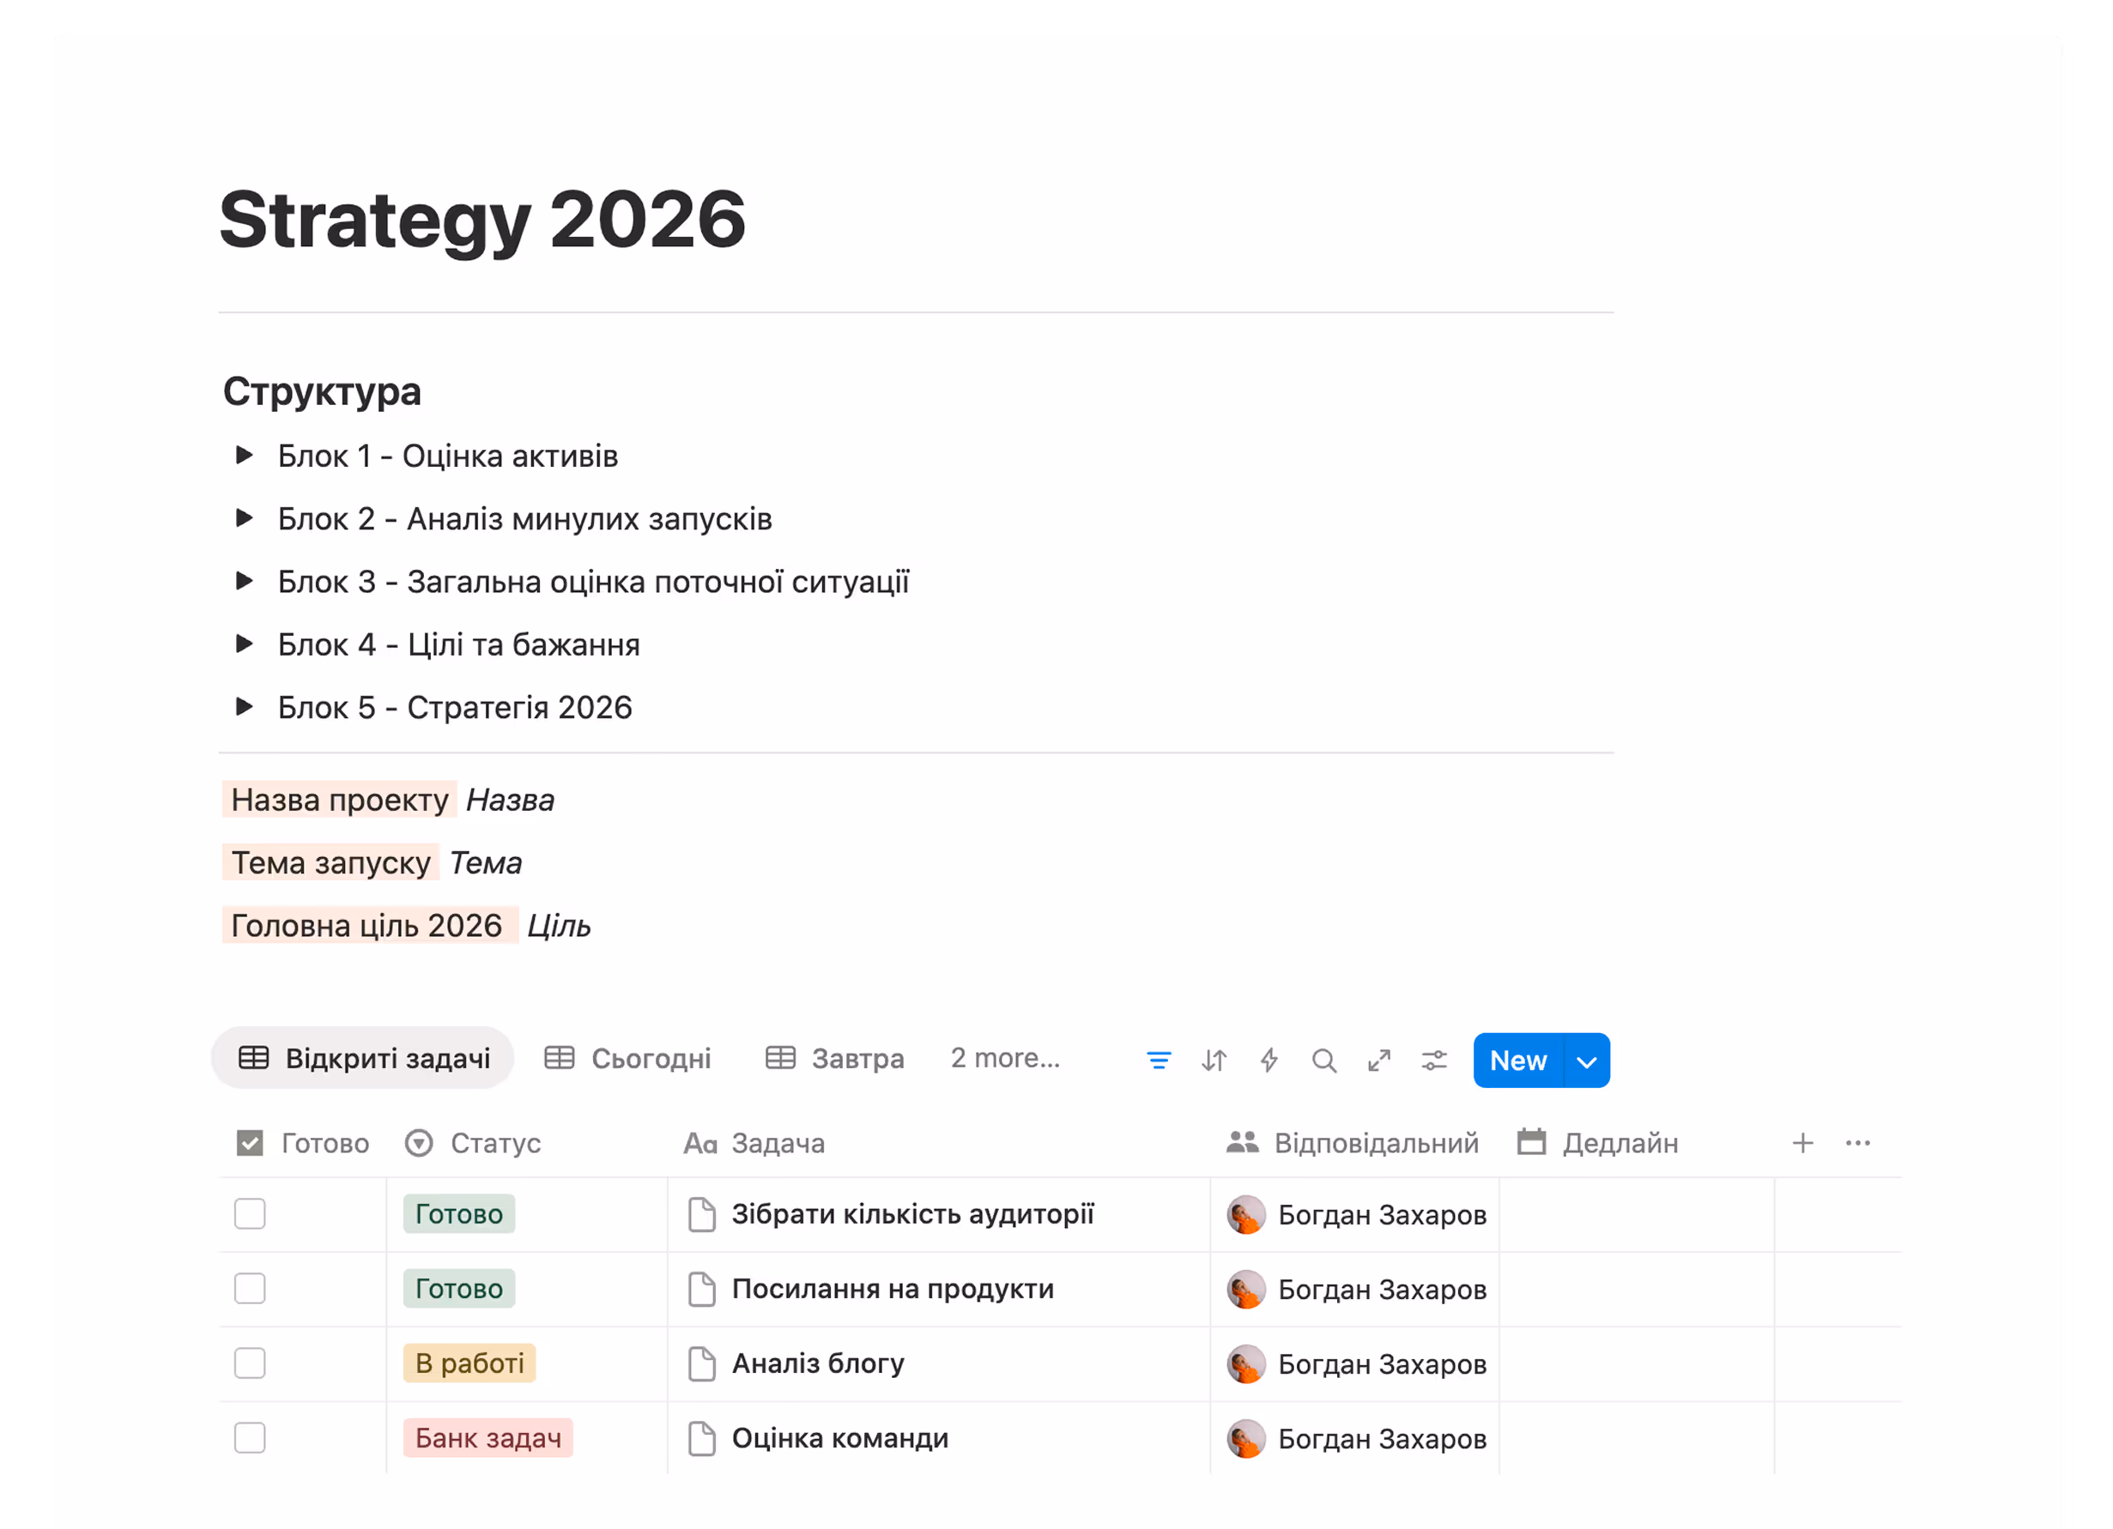
Task: Switch to the Сьогодні view tab
Action: 628,1058
